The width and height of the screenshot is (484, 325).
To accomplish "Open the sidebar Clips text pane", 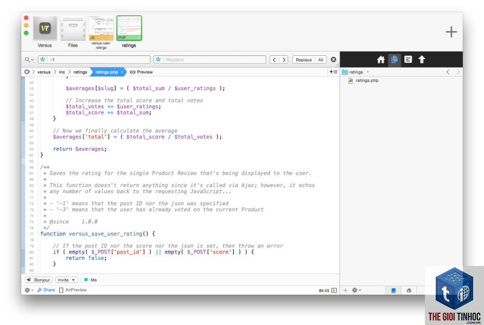I will click(x=408, y=60).
